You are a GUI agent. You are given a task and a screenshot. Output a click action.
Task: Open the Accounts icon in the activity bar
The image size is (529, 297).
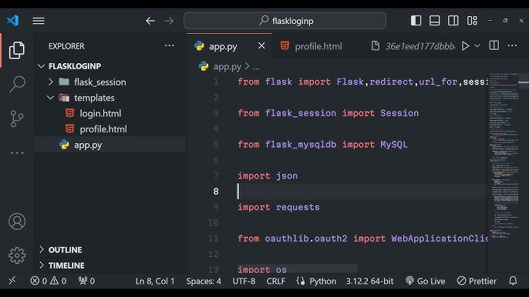17,222
